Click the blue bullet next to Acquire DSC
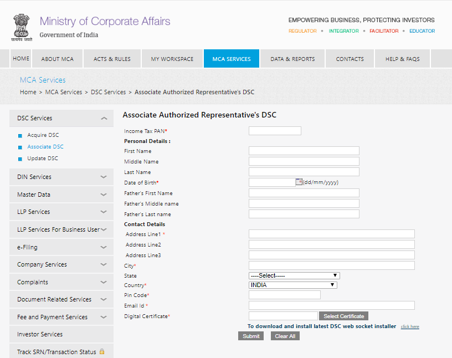The image size is (452, 358). (20, 136)
